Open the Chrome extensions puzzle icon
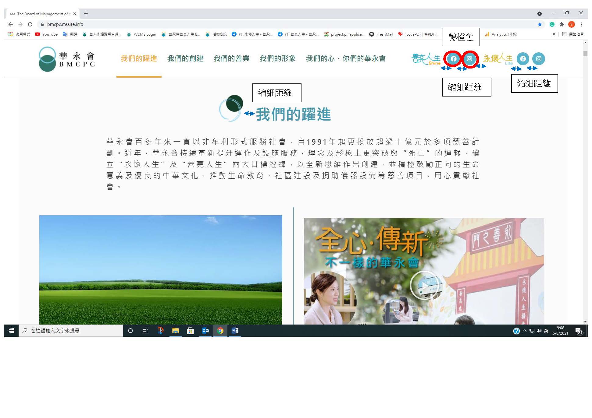This screenshot has height=418, width=592. pyautogui.click(x=562, y=24)
